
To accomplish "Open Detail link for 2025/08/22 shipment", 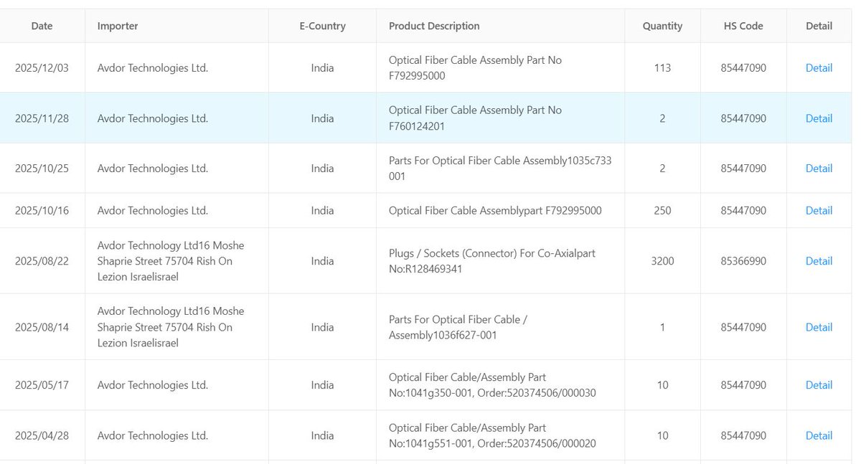I will coord(819,261).
